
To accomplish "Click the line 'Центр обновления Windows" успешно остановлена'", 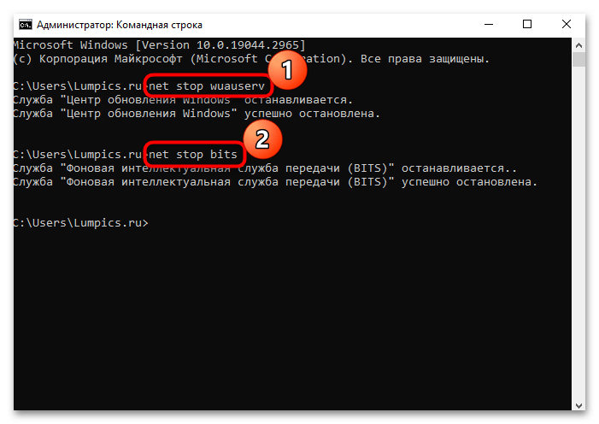I will pos(197,114).
